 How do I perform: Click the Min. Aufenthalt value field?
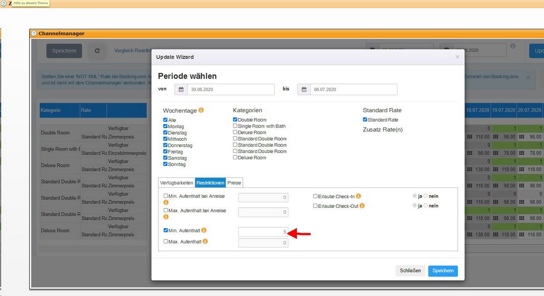[x=263, y=232]
